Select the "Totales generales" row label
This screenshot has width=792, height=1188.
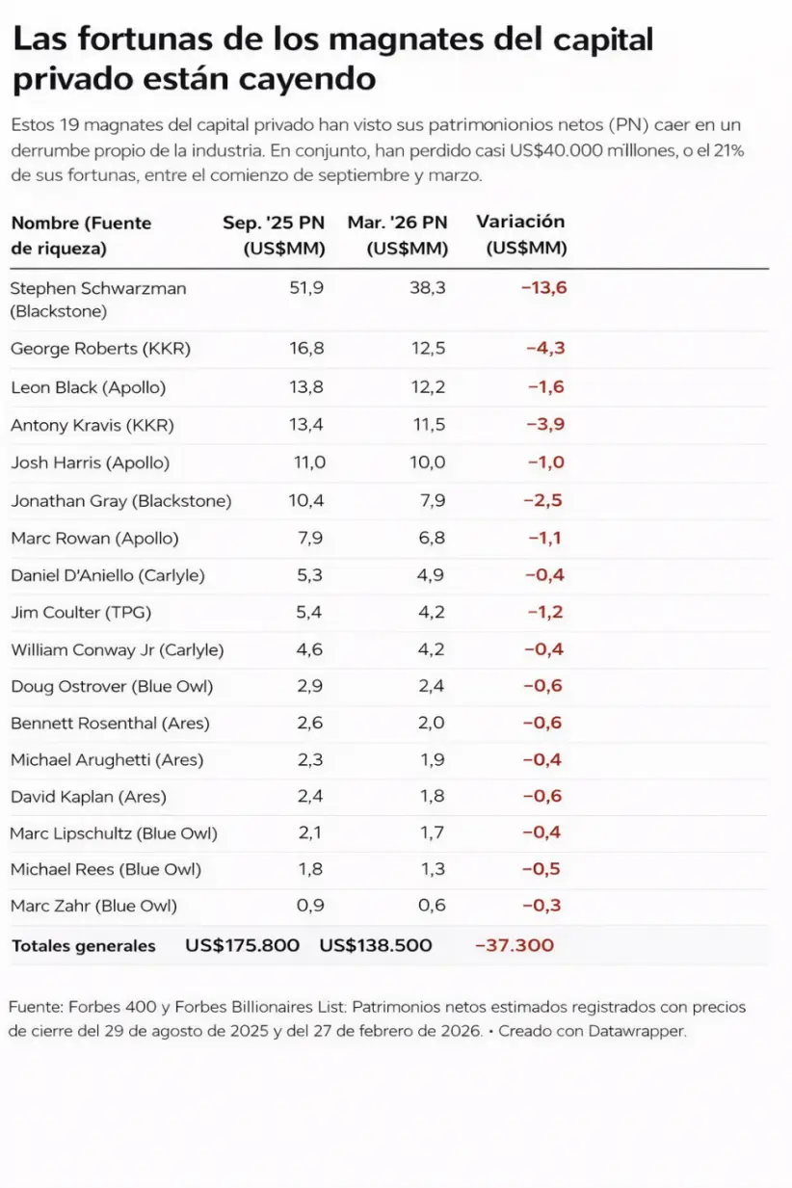tap(84, 946)
